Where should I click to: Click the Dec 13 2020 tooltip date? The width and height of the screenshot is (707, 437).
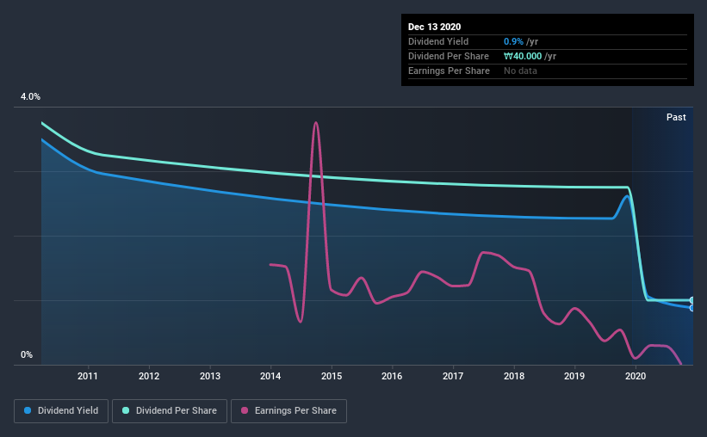point(434,27)
